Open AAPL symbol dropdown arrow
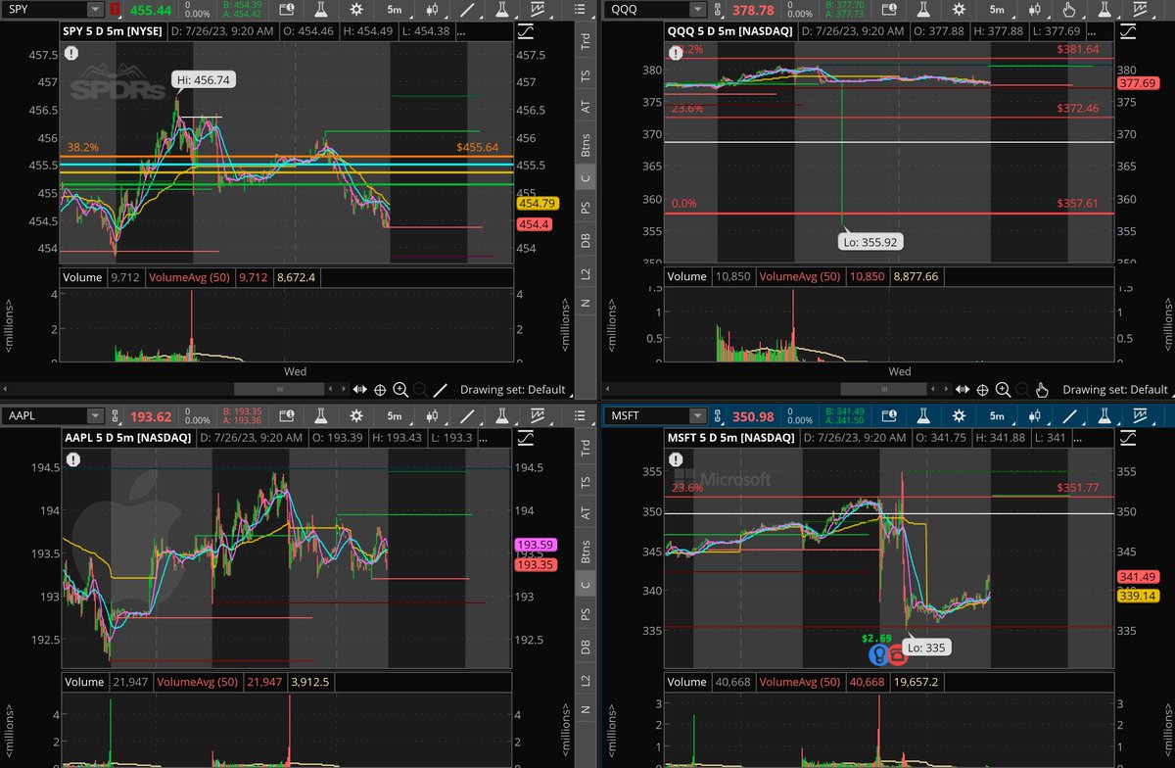 pyautogui.click(x=94, y=415)
